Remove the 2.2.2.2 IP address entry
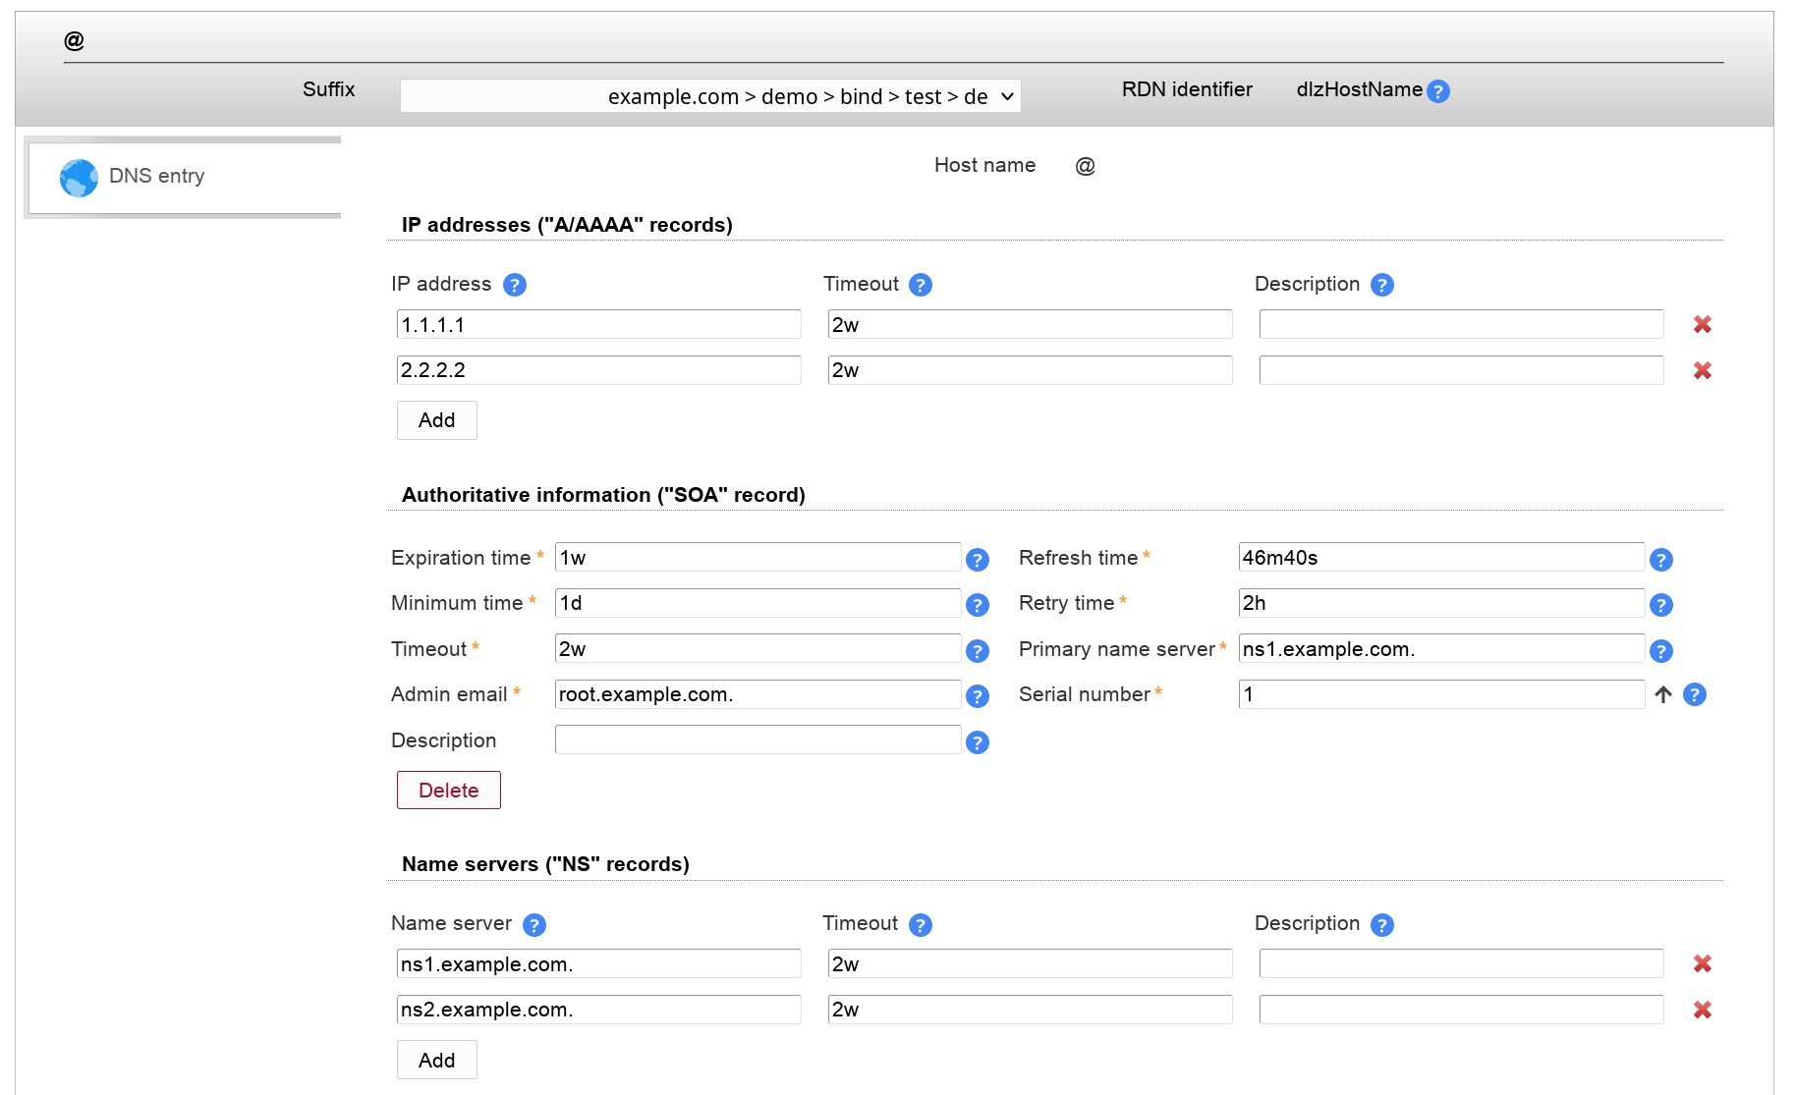Screen dimensions: 1795x1095 (1702, 370)
